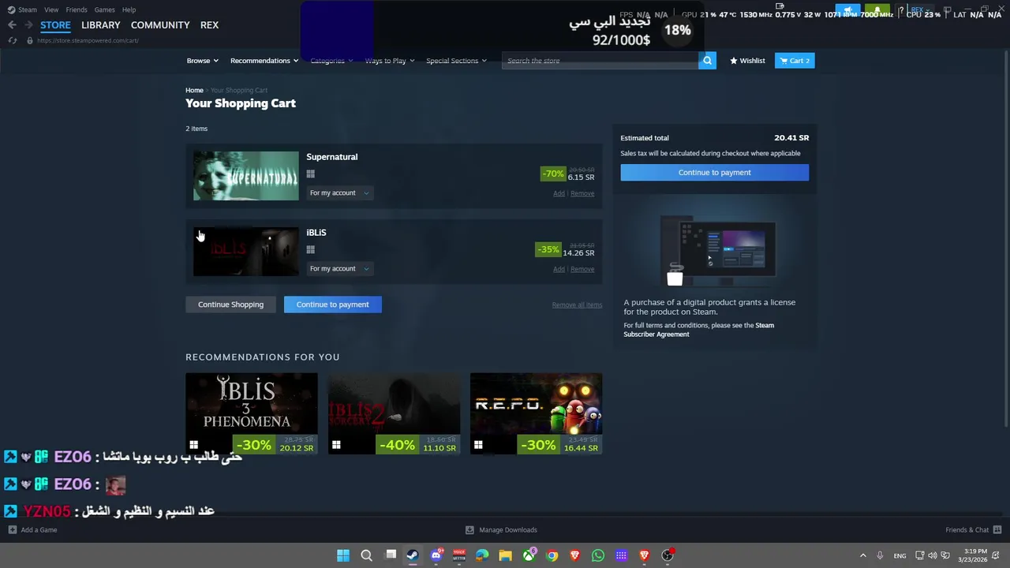Open OBS Studio from taskbar

click(668, 555)
